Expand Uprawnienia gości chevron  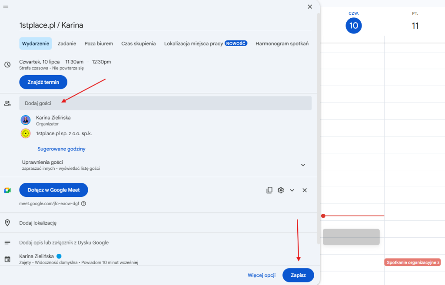tap(303, 165)
